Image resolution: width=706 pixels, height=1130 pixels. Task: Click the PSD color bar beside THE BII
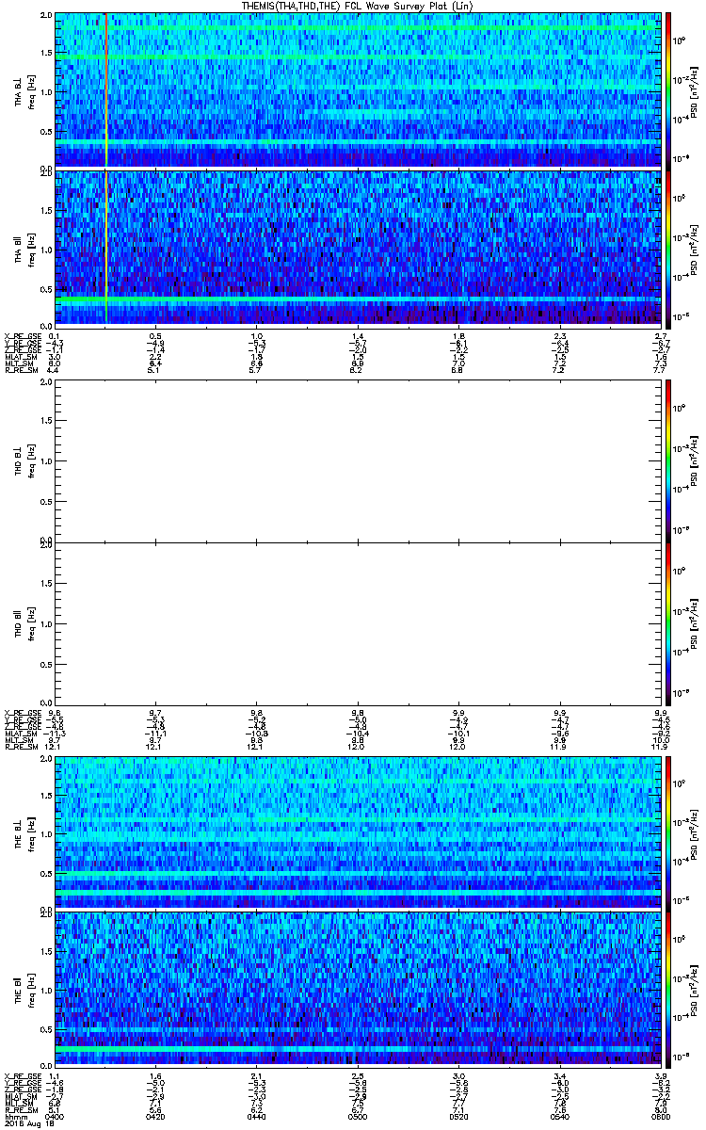tap(668, 990)
